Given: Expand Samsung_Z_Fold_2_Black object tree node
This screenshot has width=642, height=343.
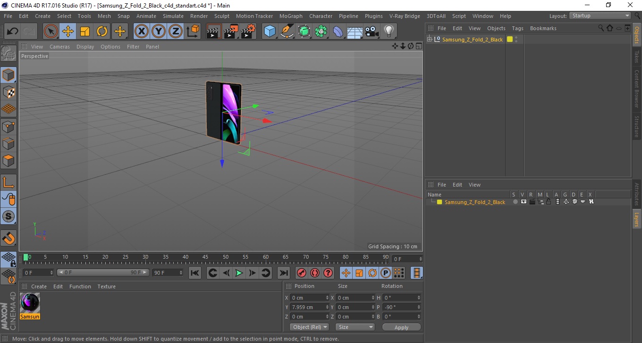Looking at the screenshot, I should (x=429, y=40).
